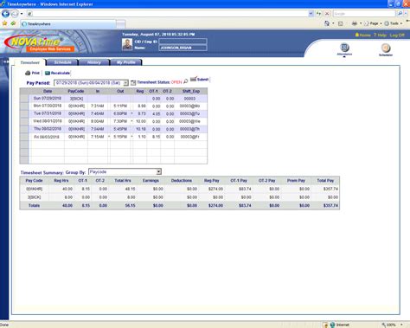Open the IE print options dropdown arrow

click(361, 23)
